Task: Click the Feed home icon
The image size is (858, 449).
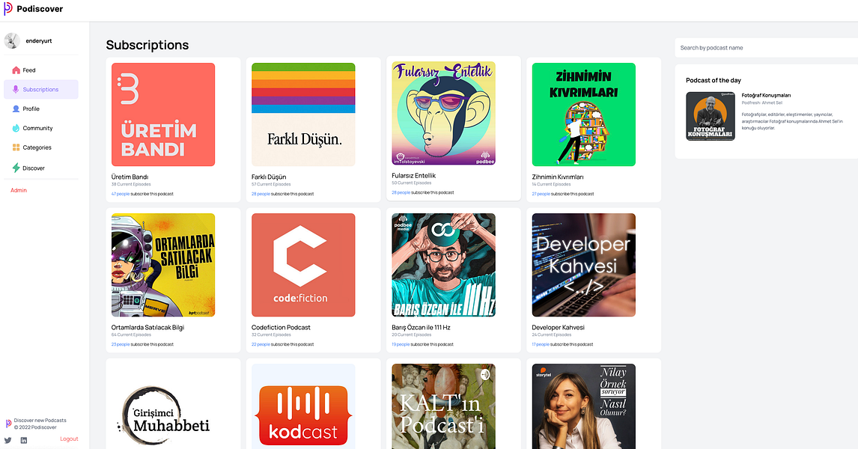Action: [16, 70]
